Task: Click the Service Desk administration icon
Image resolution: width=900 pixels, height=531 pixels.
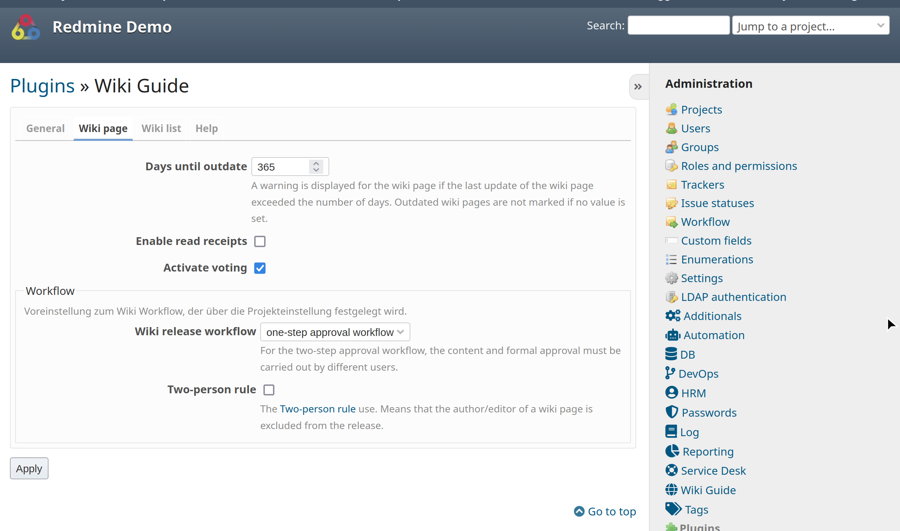Action: (x=671, y=470)
